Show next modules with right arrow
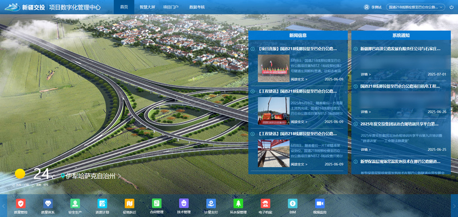Image resolution: width=458 pixels, height=217 pixels. 454,206
